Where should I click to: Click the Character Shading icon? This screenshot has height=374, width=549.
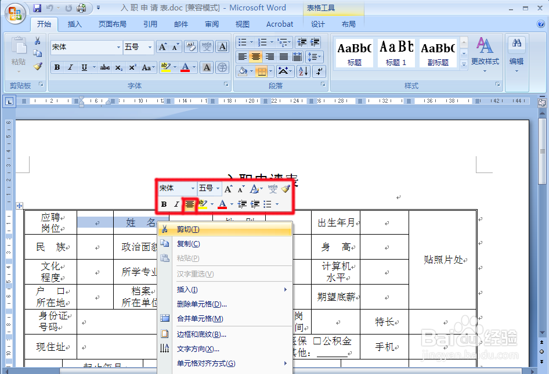coord(207,67)
